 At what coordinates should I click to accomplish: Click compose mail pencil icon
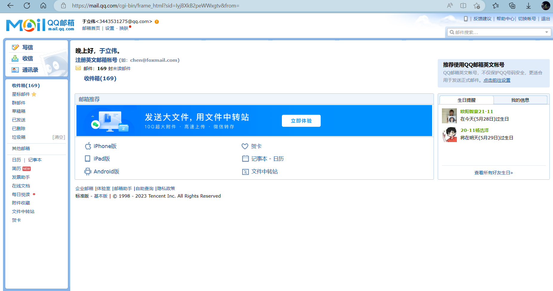click(15, 47)
